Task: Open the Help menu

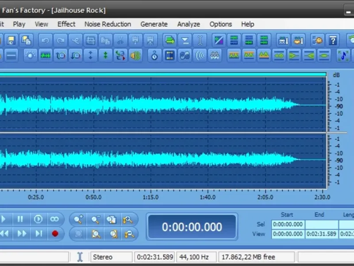Action: (247, 24)
